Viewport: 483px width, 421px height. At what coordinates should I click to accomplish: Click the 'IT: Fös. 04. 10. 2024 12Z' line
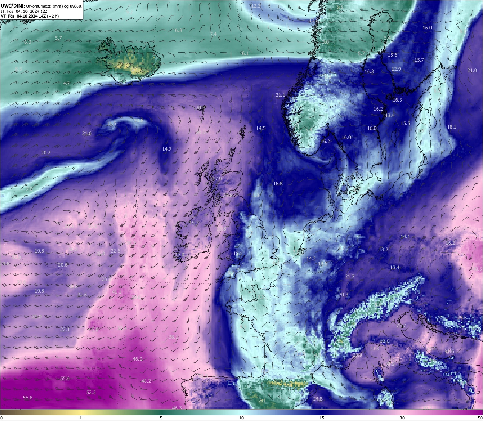(24, 11)
